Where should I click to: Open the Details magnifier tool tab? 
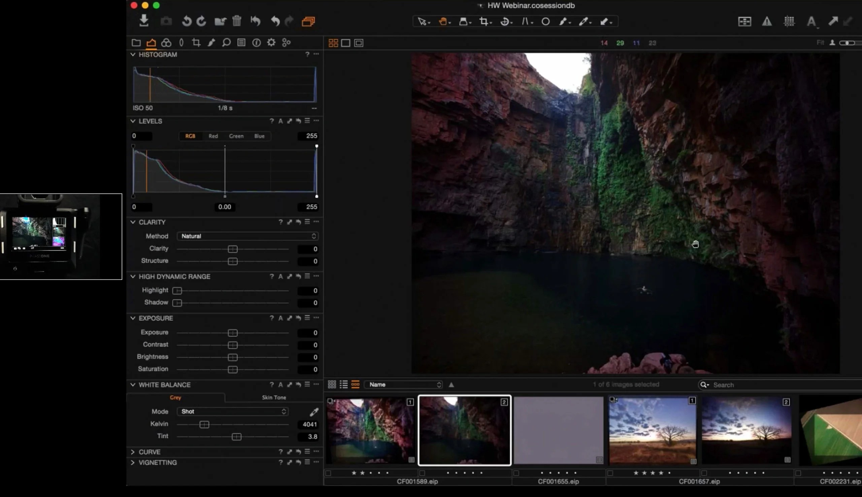click(226, 43)
